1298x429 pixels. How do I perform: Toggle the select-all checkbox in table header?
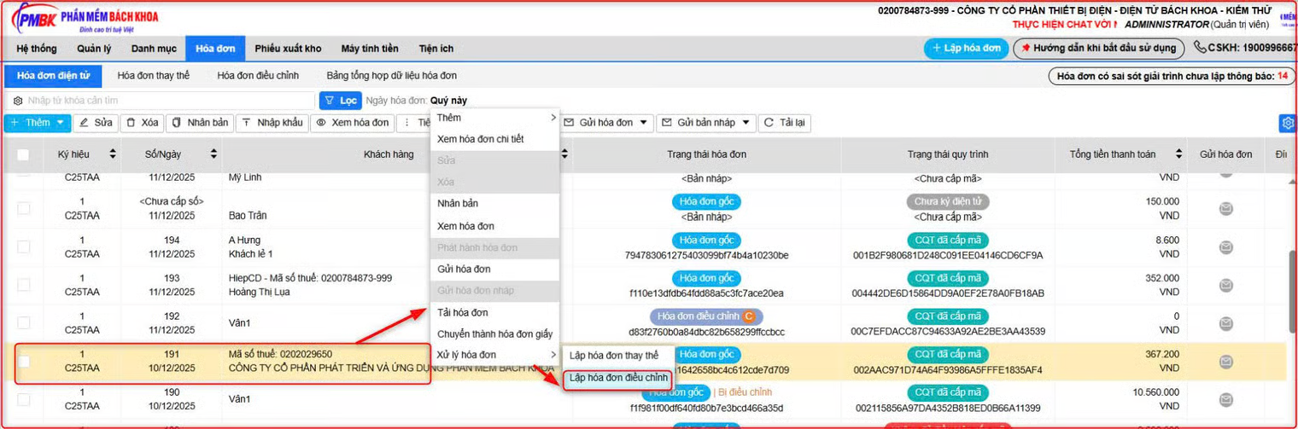coord(23,154)
